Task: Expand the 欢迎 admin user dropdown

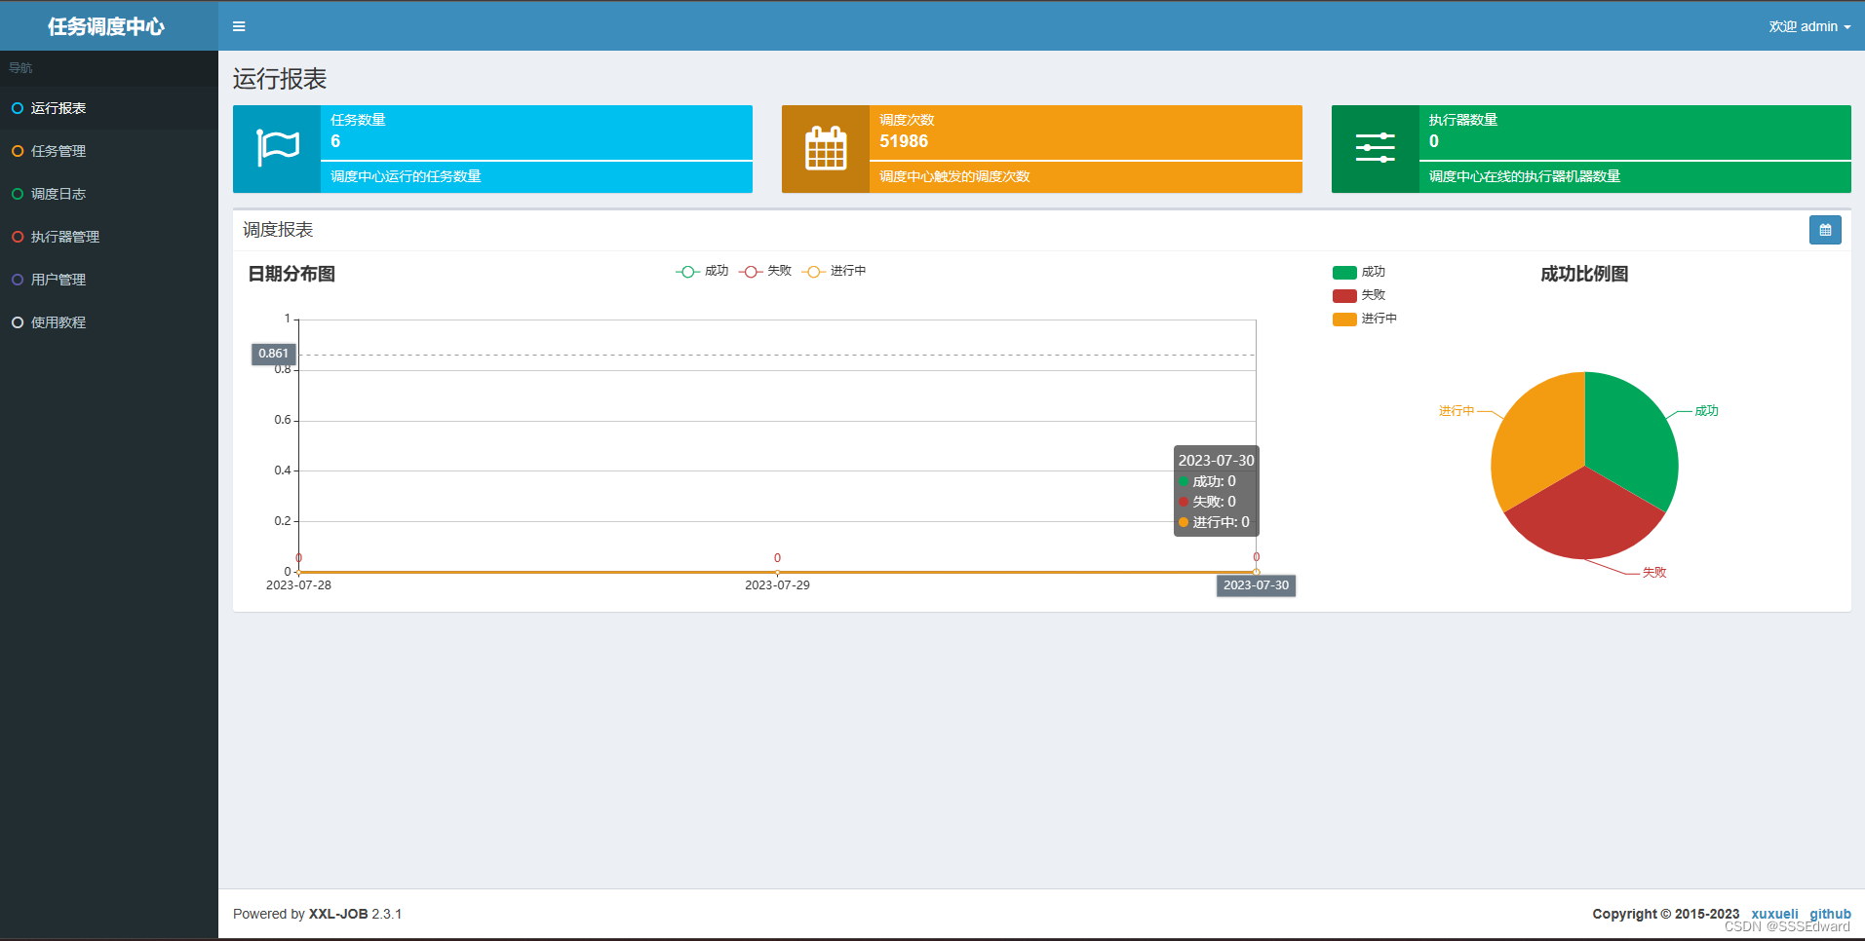Action: click(x=1809, y=26)
